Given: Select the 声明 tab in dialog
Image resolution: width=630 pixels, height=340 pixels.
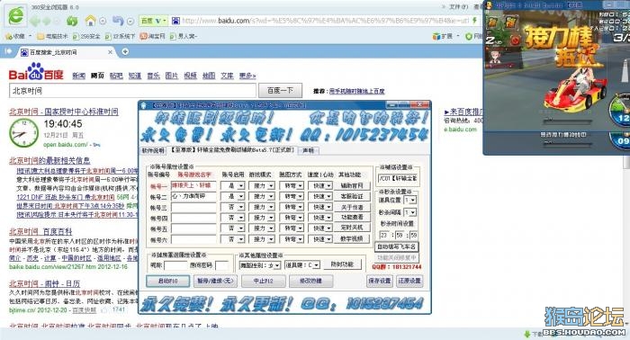Looking at the screenshot, I should (x=308, y=150).
